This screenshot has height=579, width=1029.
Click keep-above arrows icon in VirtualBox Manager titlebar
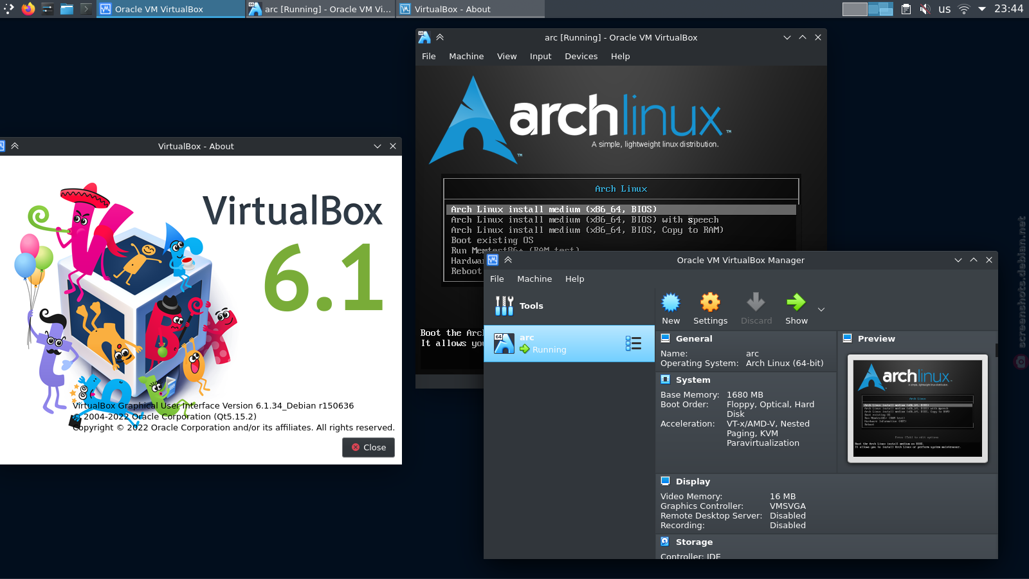(x=508, y=260)
